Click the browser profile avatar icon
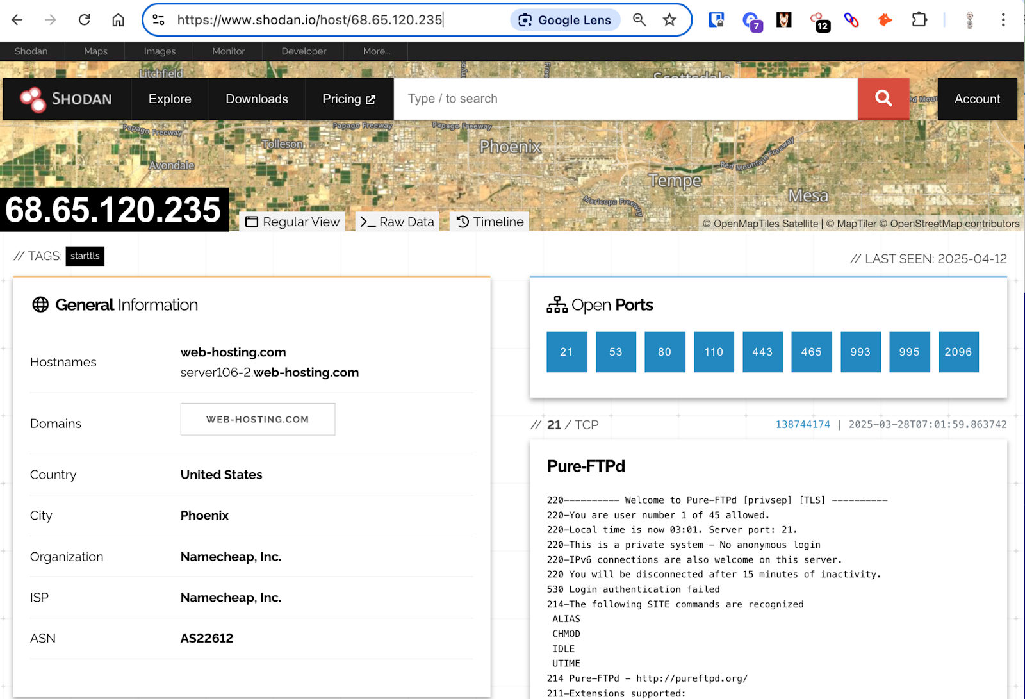1025x699 pixels. point(970,20)
